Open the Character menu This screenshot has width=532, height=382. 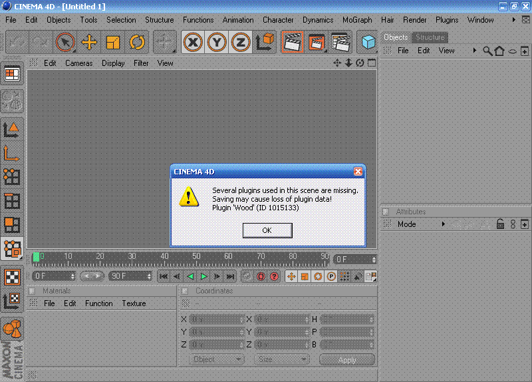click(278, 20)
